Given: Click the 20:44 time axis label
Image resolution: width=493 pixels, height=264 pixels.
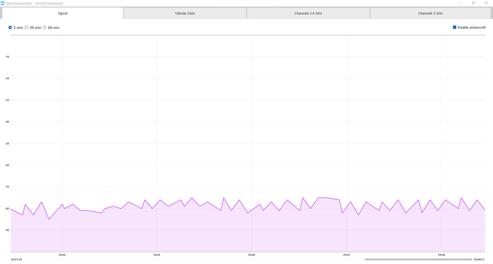Looking at the screenshot, I should (62, 255).
